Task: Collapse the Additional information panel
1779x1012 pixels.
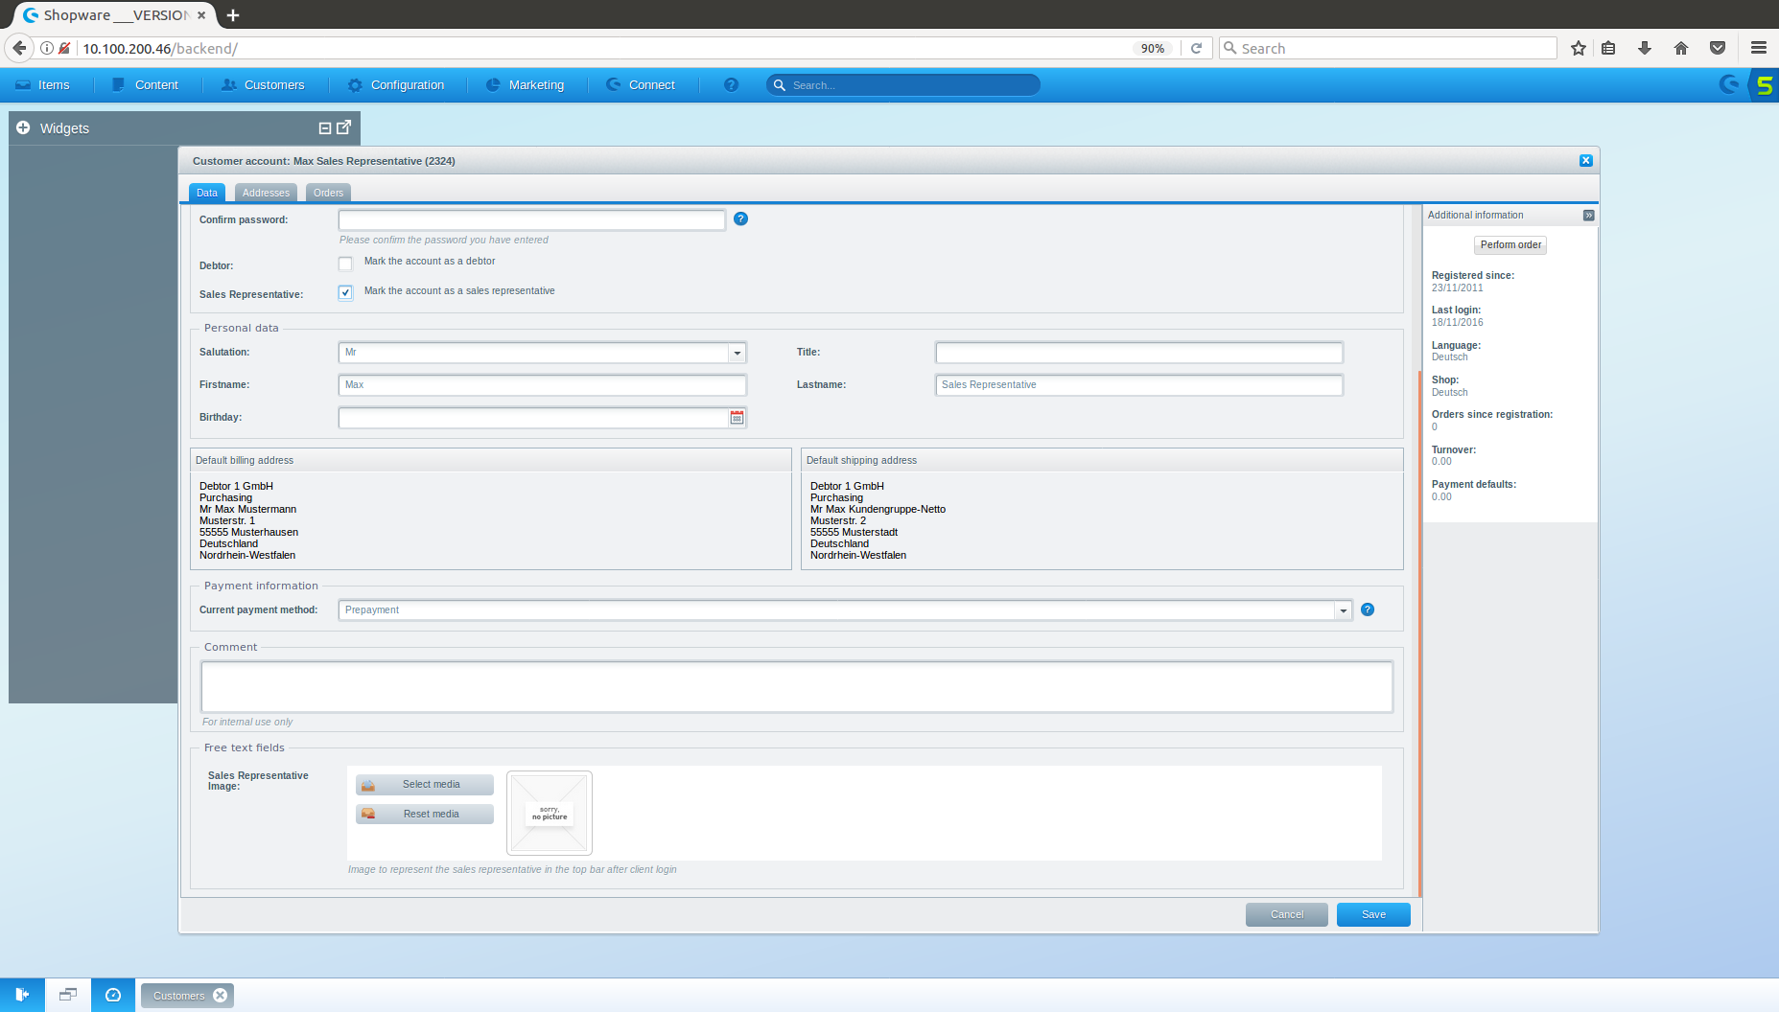Action: 1588,216
